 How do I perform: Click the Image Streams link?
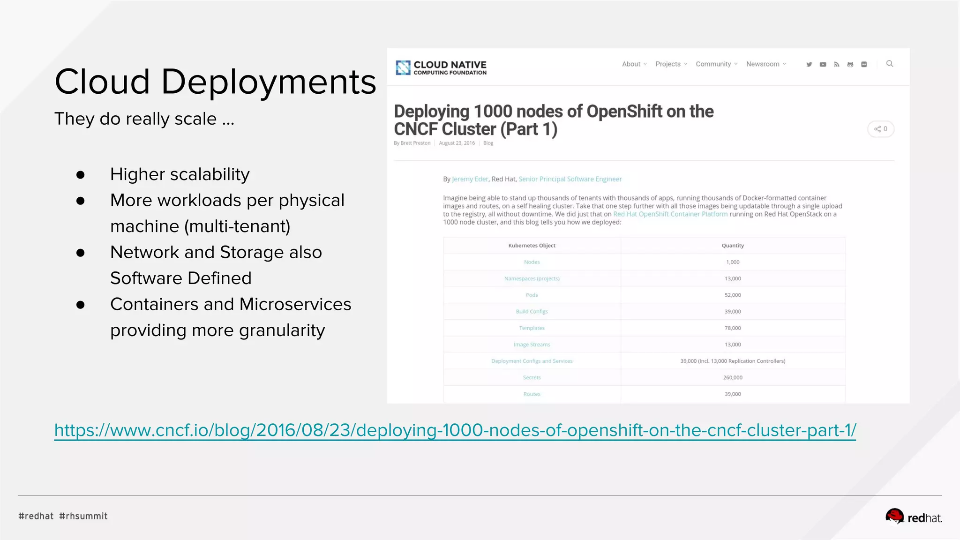pos(532,345)
